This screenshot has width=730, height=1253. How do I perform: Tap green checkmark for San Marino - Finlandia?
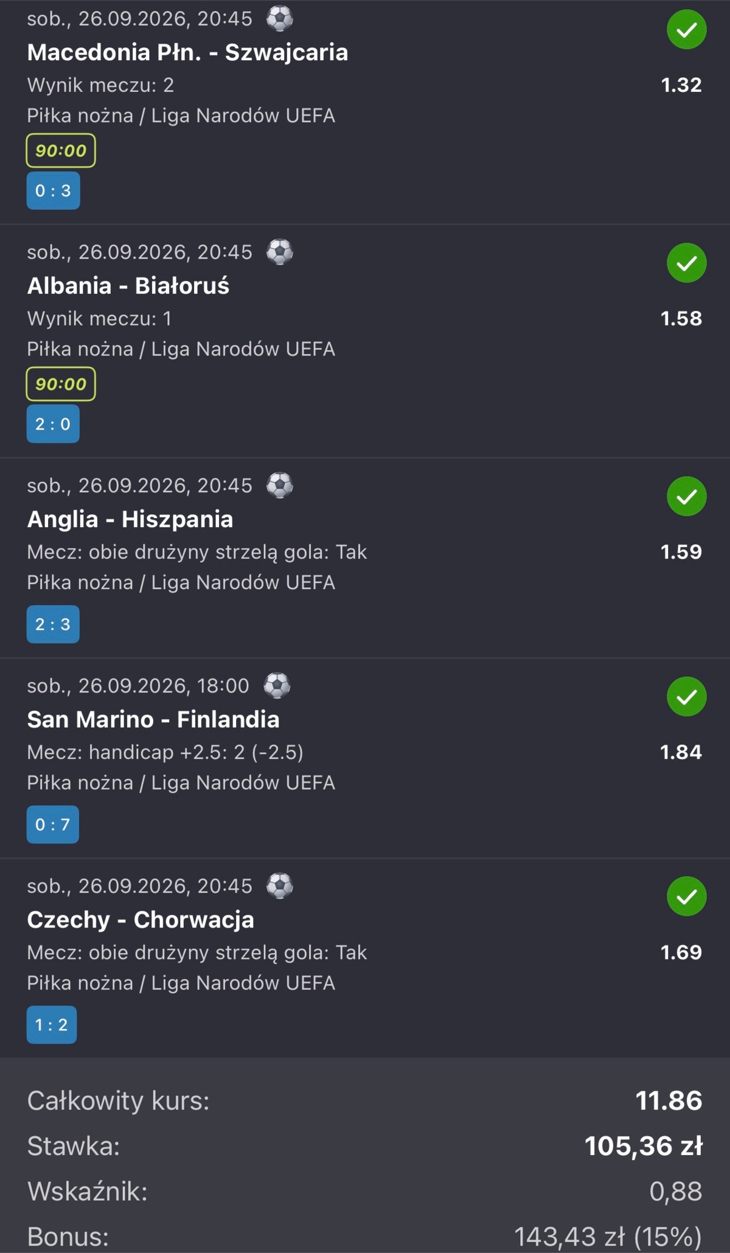pyautogui.click(x=686, y=696)
